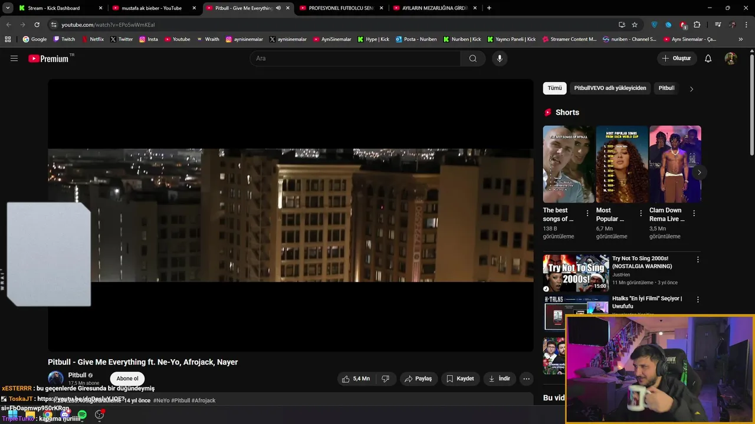Open the search tabs dropdown

point(8,8)
